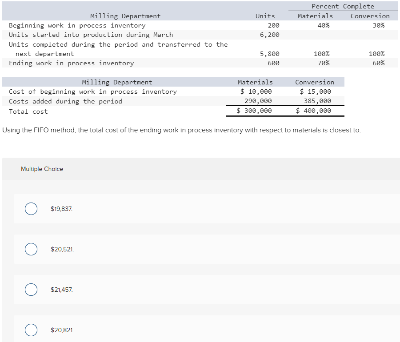This screenshot has width=400, height=342.
Task: Click the $19,837 answer text label
Action: click(62, 208)
